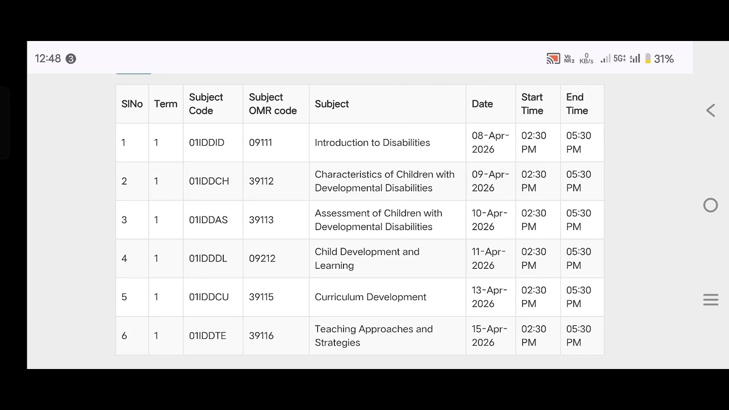The height and width of the screenshot is (410, 729).
Task: Select OMR code 39116
Action: point(261,336)
